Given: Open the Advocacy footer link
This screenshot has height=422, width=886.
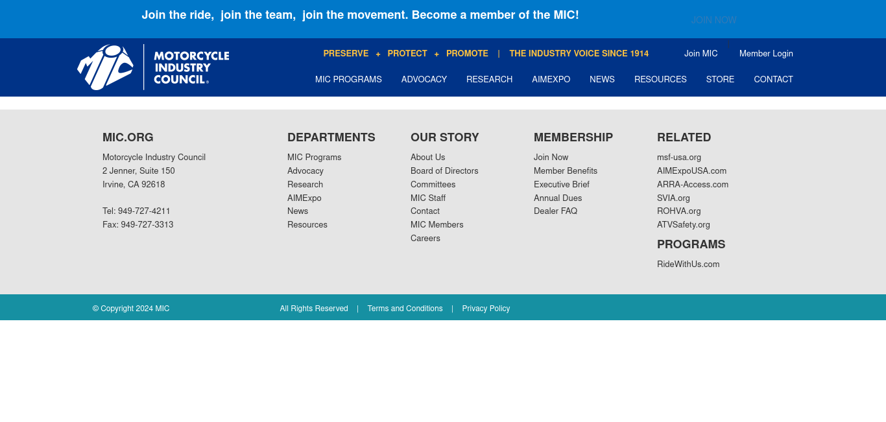Looking at the screenshot, I should (x=305, y=171).
